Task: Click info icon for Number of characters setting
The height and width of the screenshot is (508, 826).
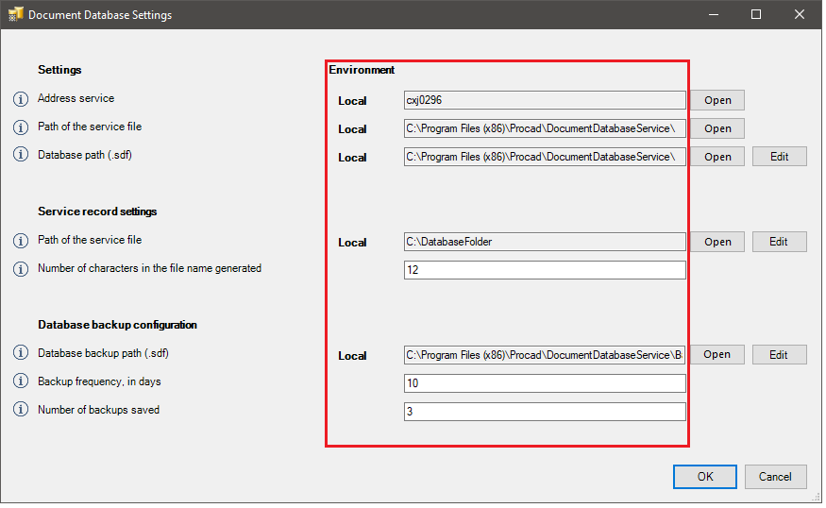Action: pos(21,269)
